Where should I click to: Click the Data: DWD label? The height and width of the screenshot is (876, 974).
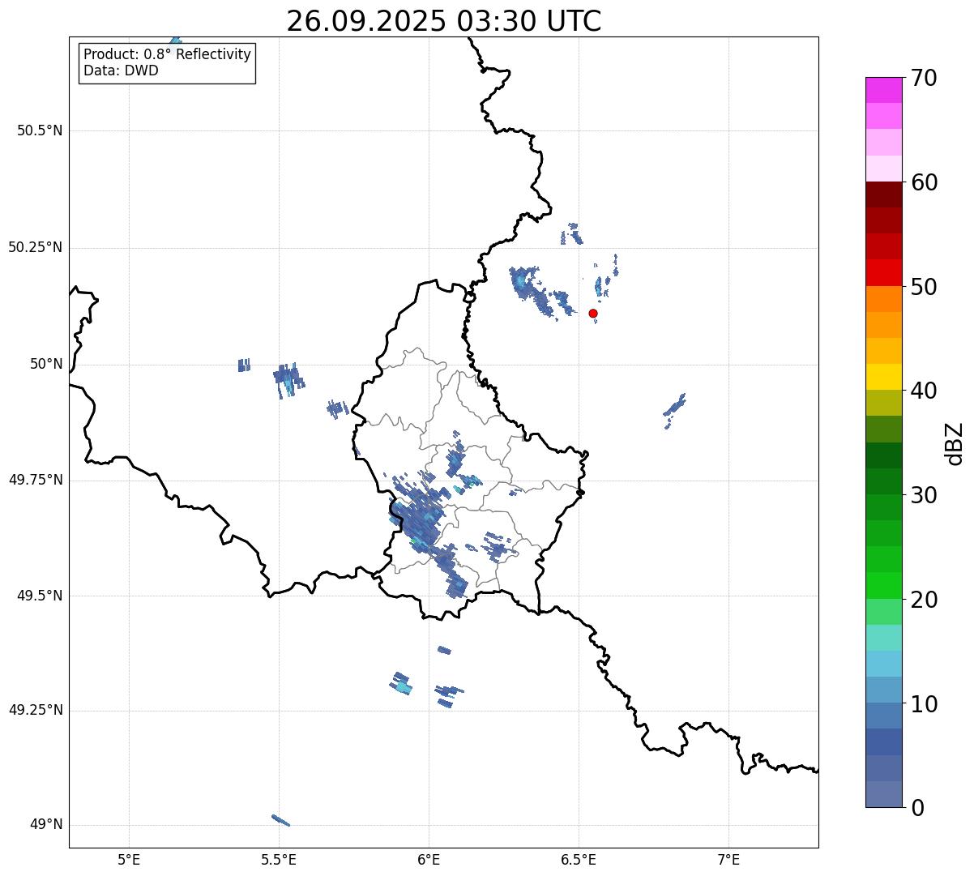click(121, 71)
